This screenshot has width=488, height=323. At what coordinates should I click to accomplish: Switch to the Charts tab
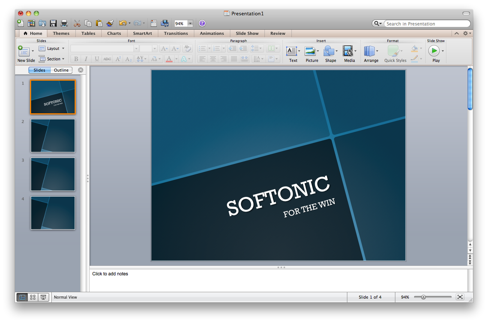click(x=114, y=33)
